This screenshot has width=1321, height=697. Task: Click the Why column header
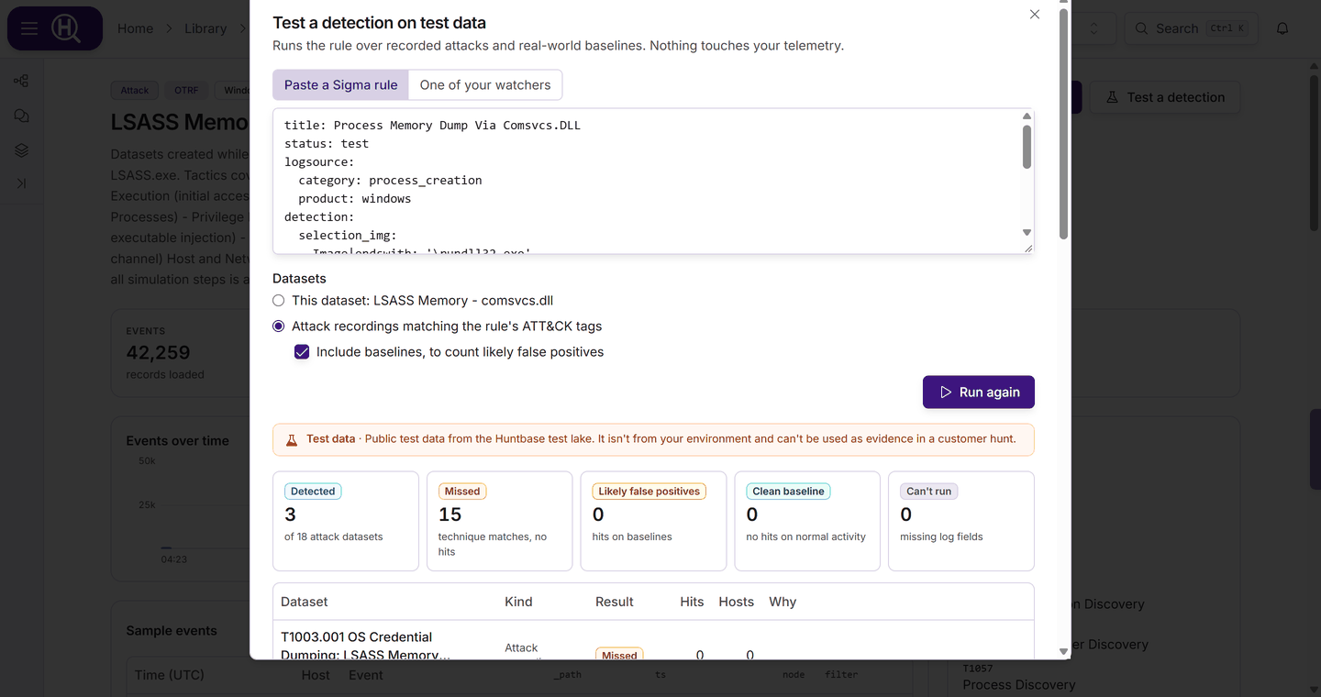783,602
